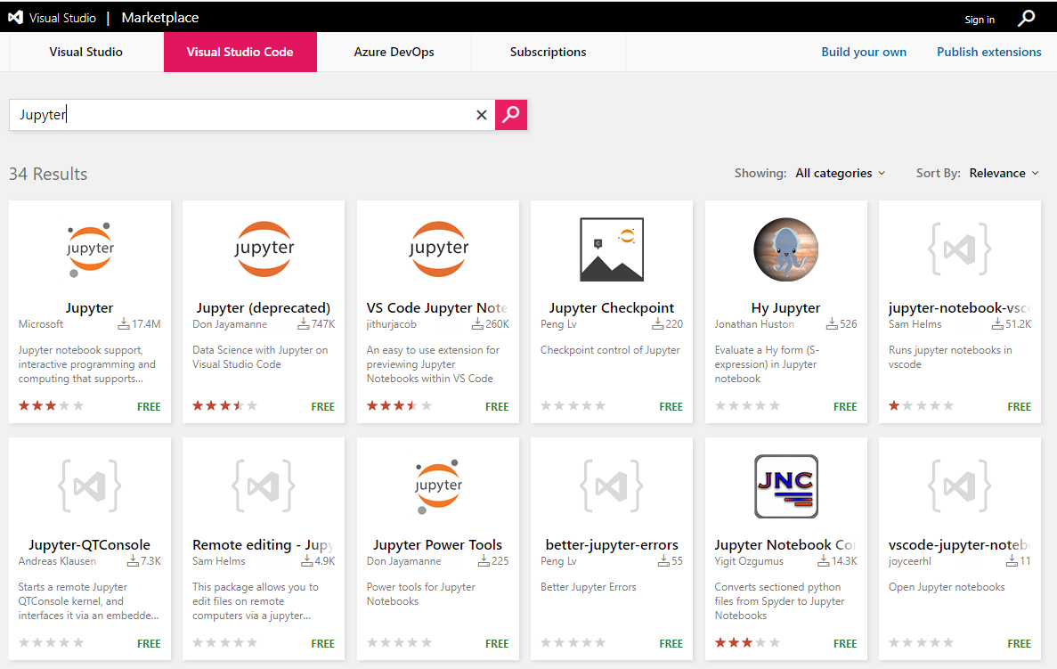The width and height of the screenshot is (1057, 669).
Task: Click the download icon beside 260K
Action: (477, 324)
